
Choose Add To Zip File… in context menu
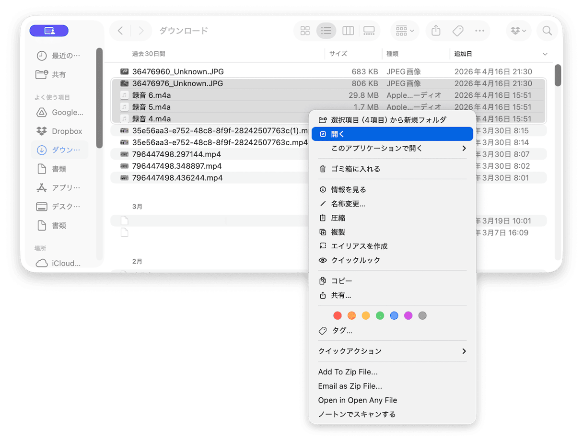coord(392,372)
